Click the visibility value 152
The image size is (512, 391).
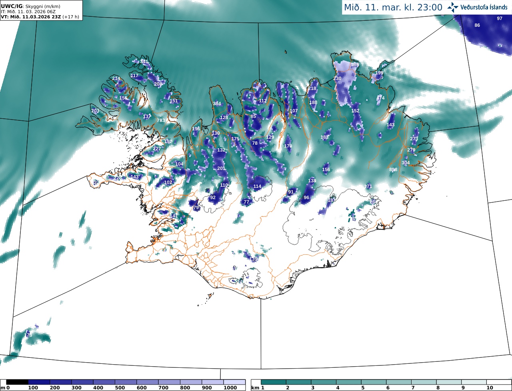355,111
